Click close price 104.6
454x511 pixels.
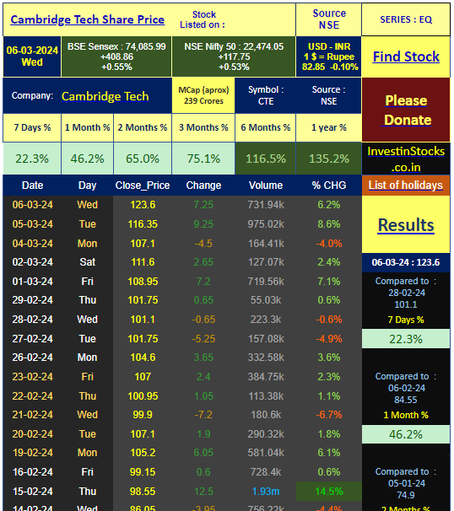click(x=143, y=358)
